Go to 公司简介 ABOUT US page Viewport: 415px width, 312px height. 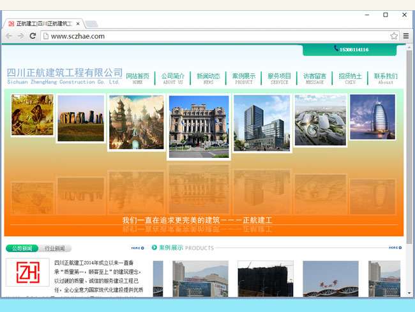click(172, 78)
